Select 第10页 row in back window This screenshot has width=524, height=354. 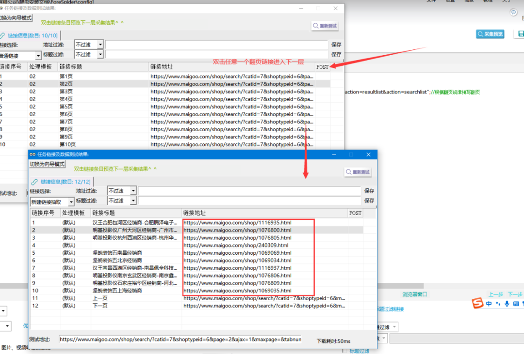(165, 144)
